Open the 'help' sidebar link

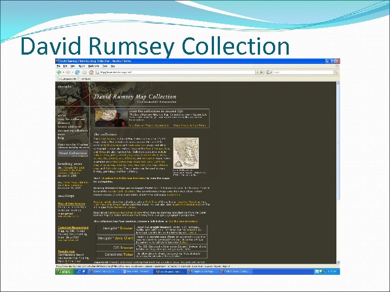click(x=61, y=138)
